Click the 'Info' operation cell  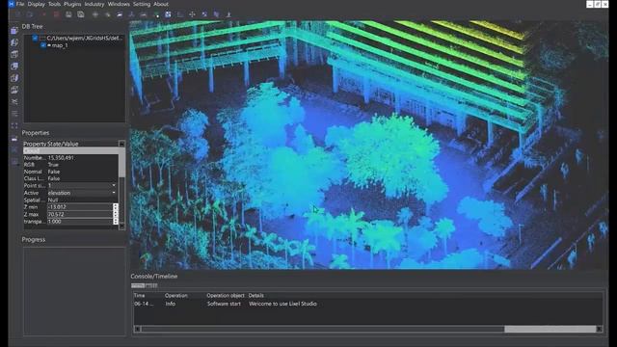(171, 304)
